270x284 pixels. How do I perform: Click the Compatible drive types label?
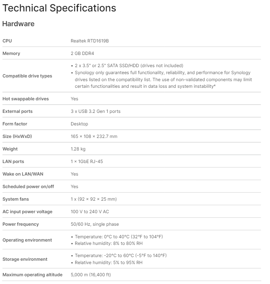27,76
